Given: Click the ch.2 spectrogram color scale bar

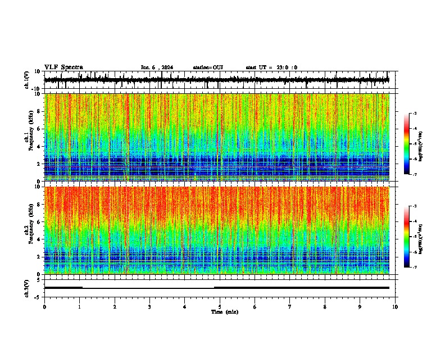Looking at the screenshot, I should click(x=407, y=237).
